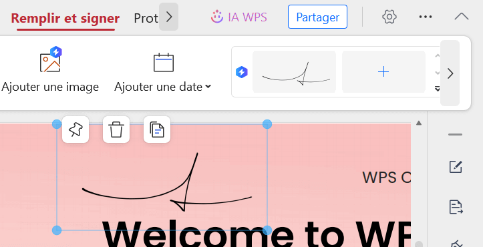Delete the selected signature with the trash icon

pyautogui.click(x=116, y=130)
